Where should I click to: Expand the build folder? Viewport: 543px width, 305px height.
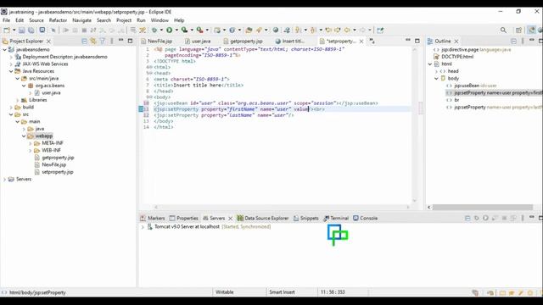11,108
